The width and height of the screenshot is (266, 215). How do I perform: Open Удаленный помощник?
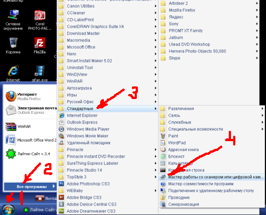pyautogui.click(x=108, y=143)
